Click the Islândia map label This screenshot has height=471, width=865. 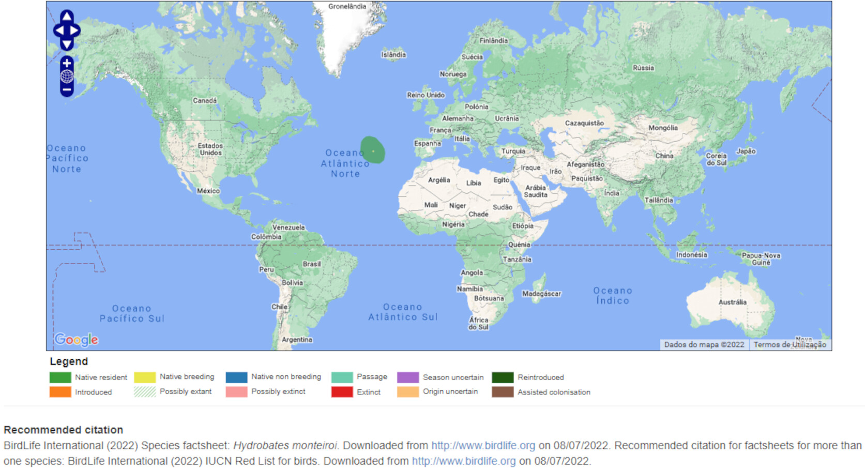393,55
